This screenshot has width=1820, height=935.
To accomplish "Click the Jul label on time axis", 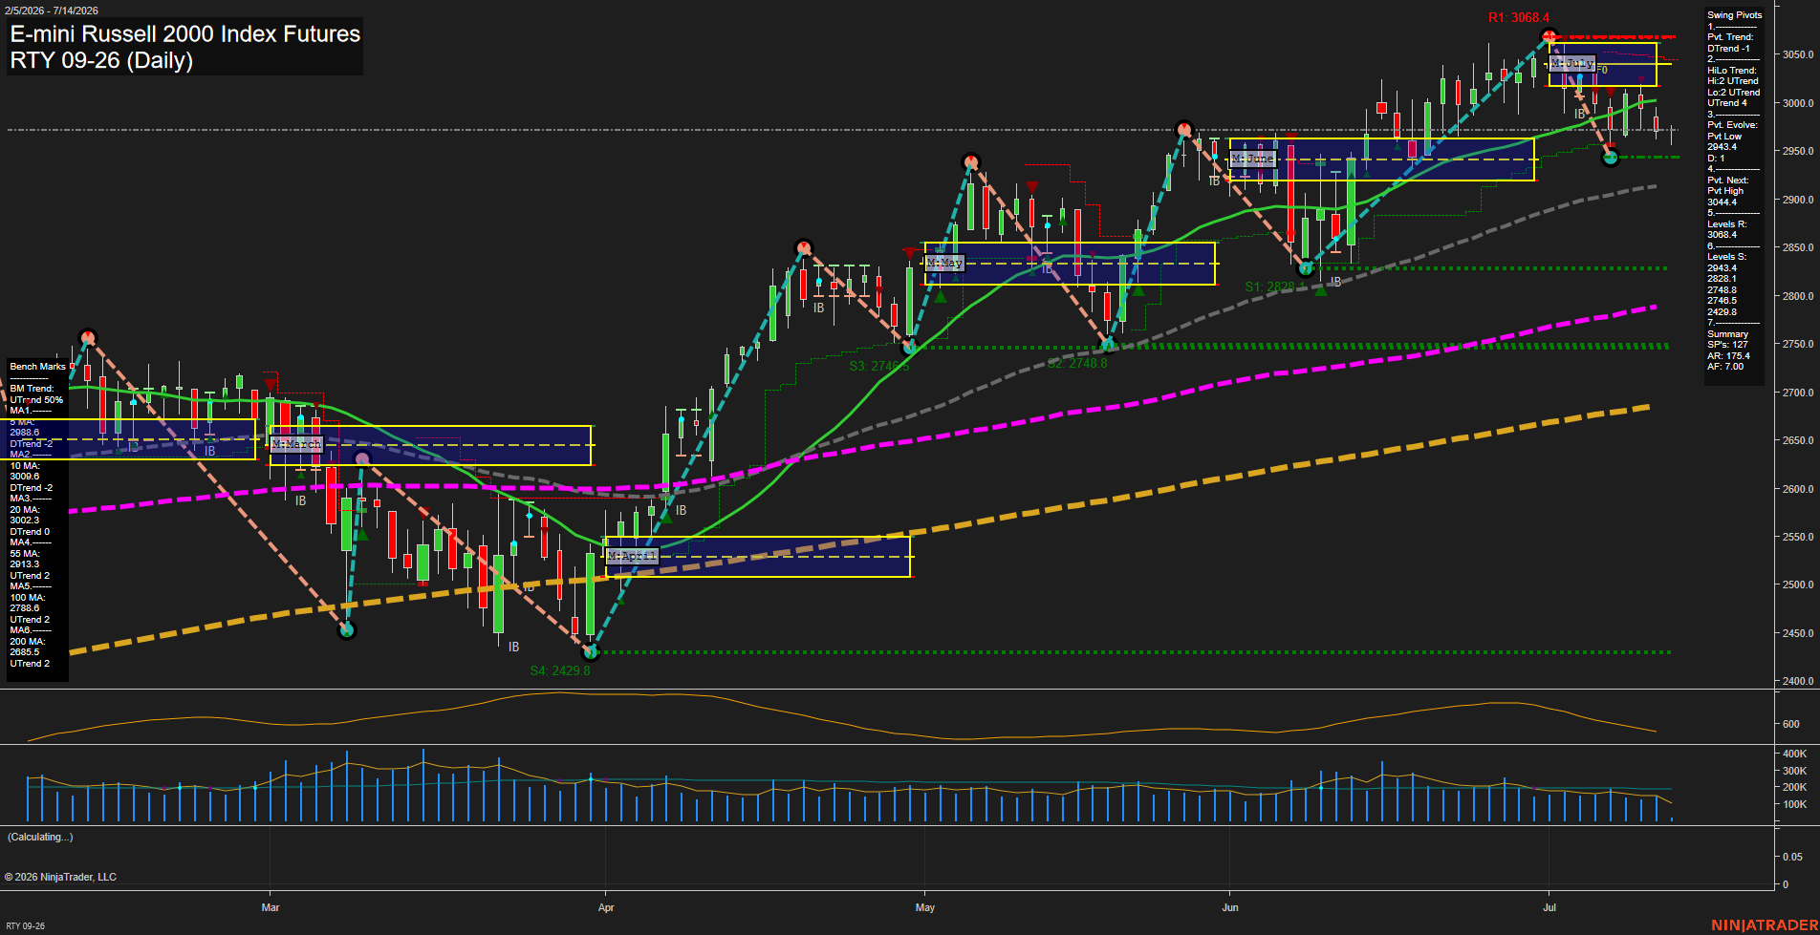I will pos(1549,907).
